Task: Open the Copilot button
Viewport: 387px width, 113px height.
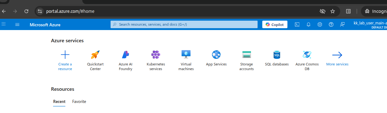Action: point(275,24)
